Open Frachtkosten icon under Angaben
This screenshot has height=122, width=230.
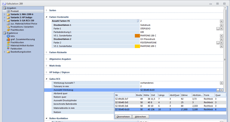pyautogui.click(x=8, y=30)
